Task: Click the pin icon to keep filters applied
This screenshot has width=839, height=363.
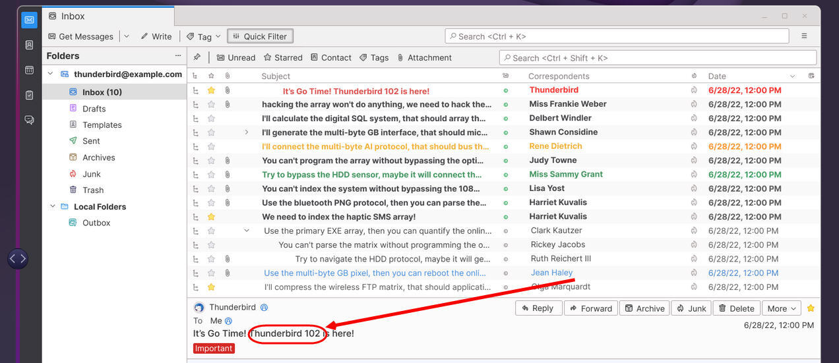Action: click(197, 57)
